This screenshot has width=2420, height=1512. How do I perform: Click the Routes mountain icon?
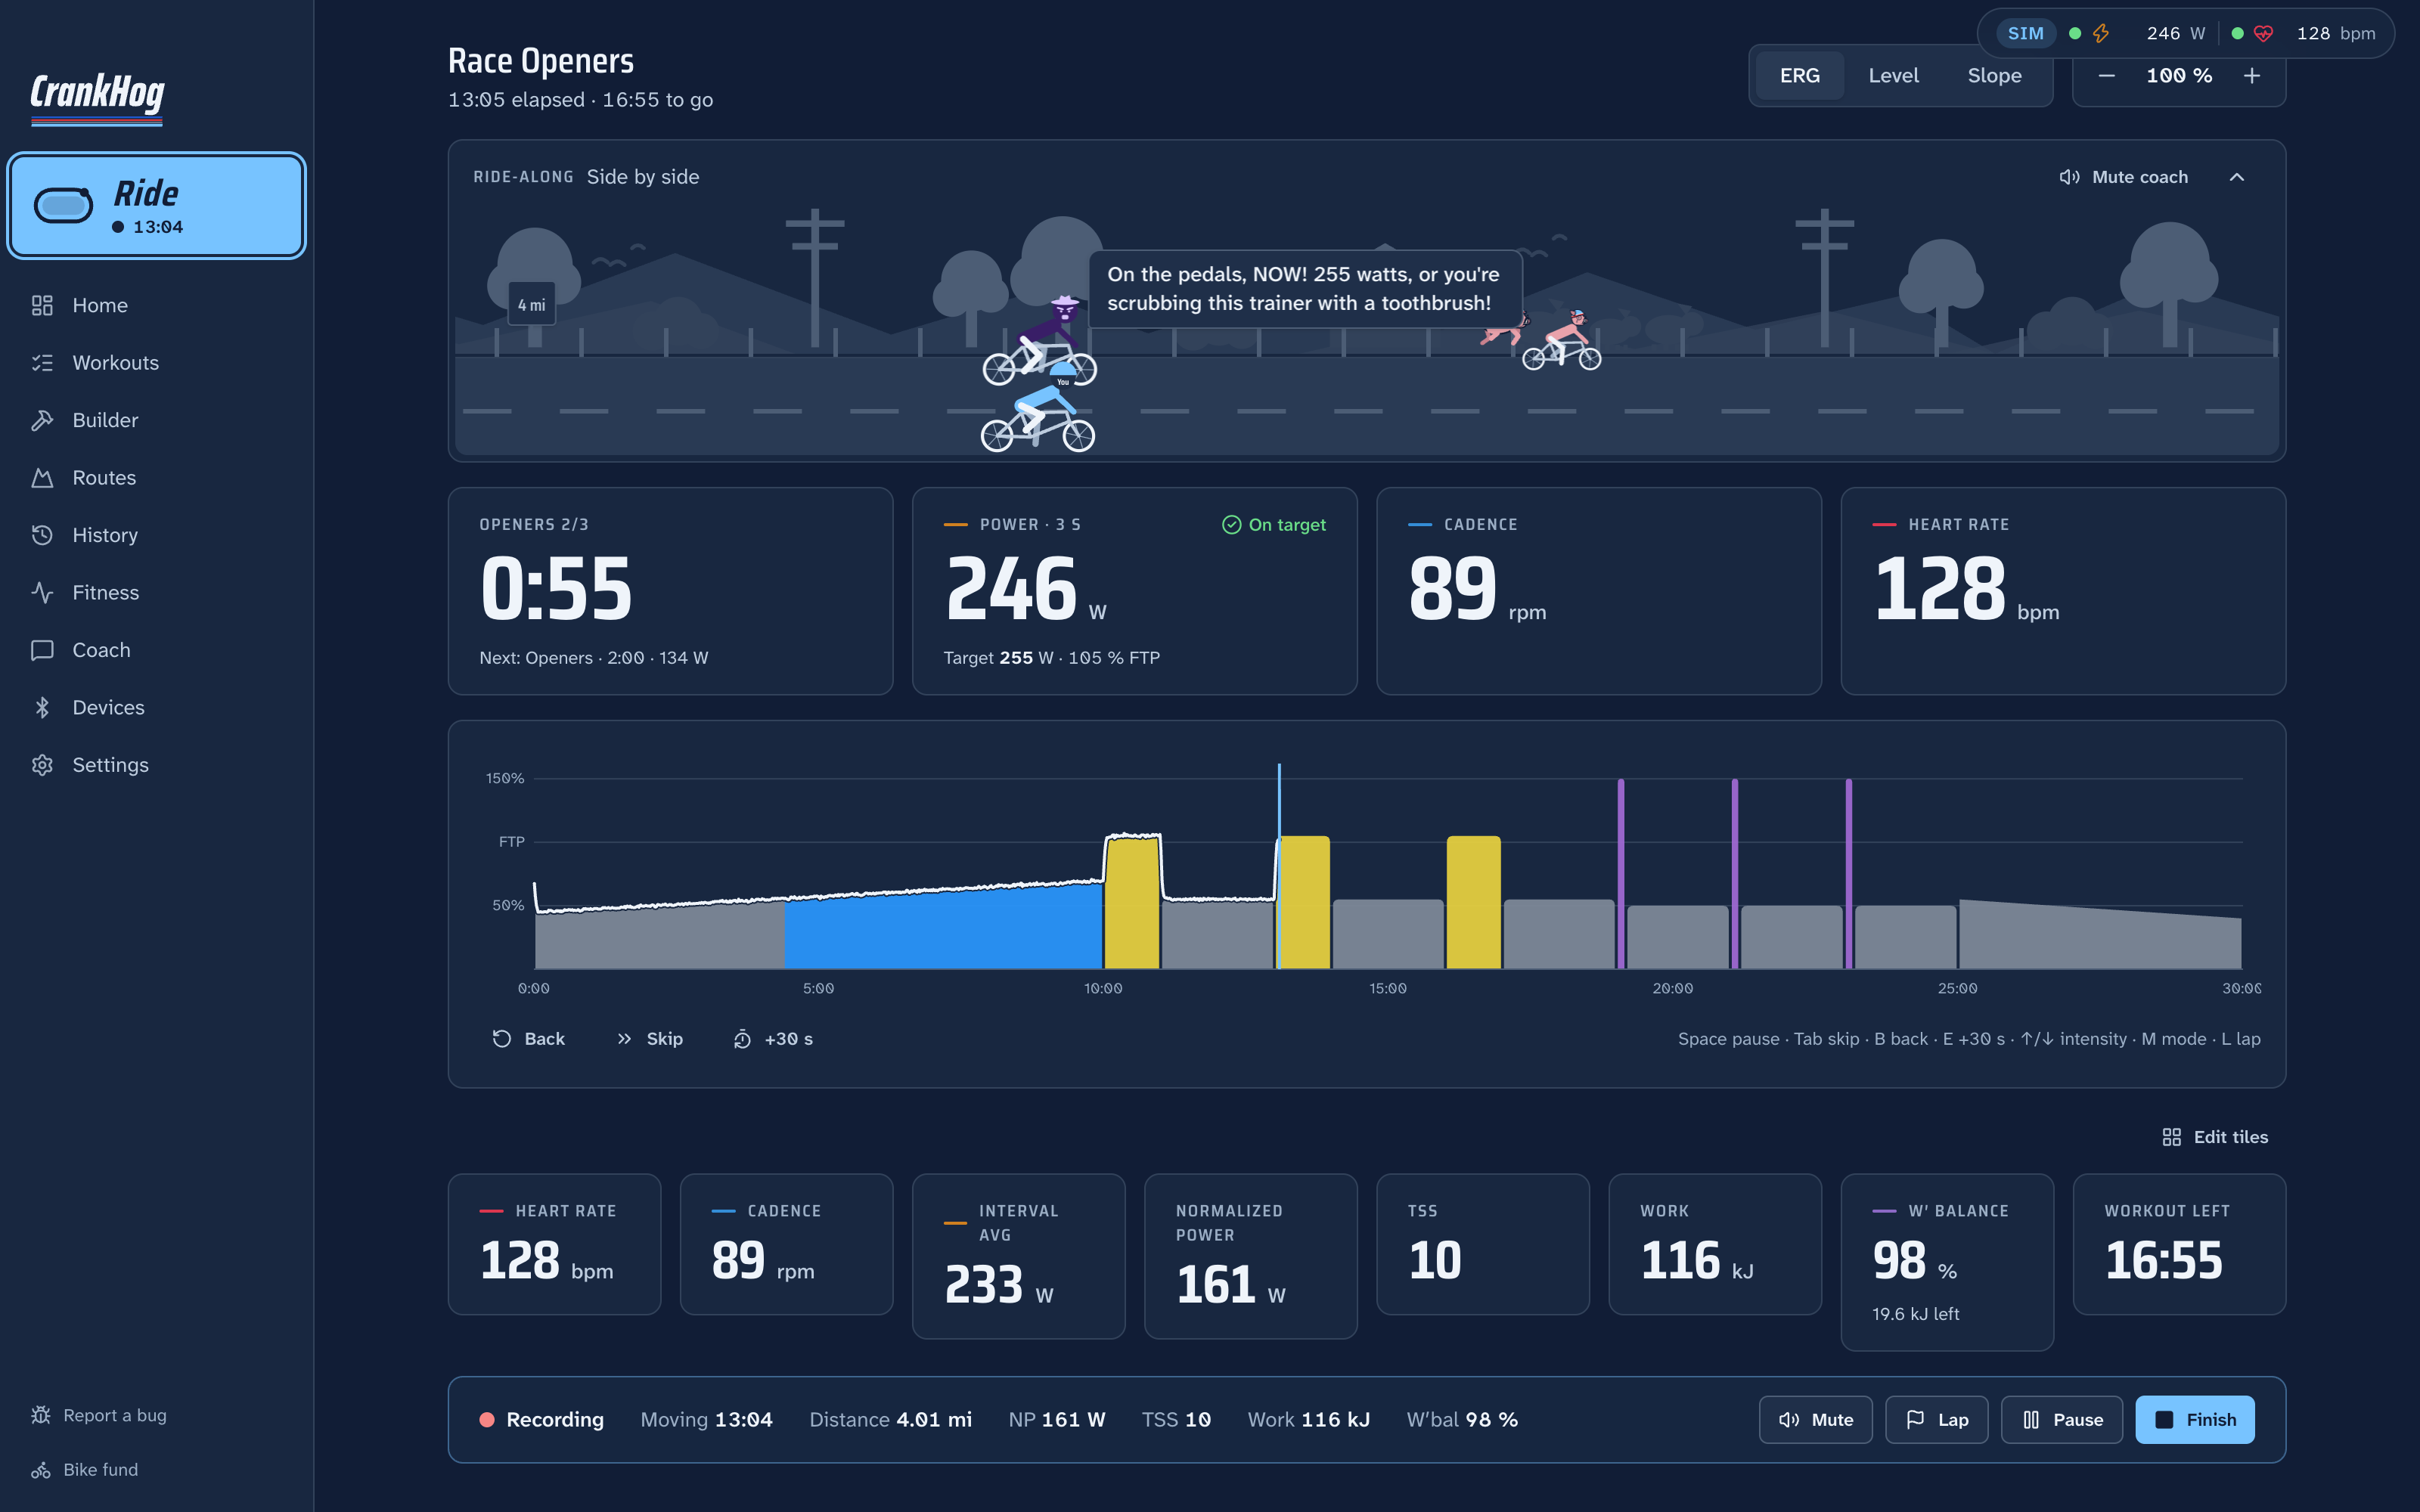point(42,478)
